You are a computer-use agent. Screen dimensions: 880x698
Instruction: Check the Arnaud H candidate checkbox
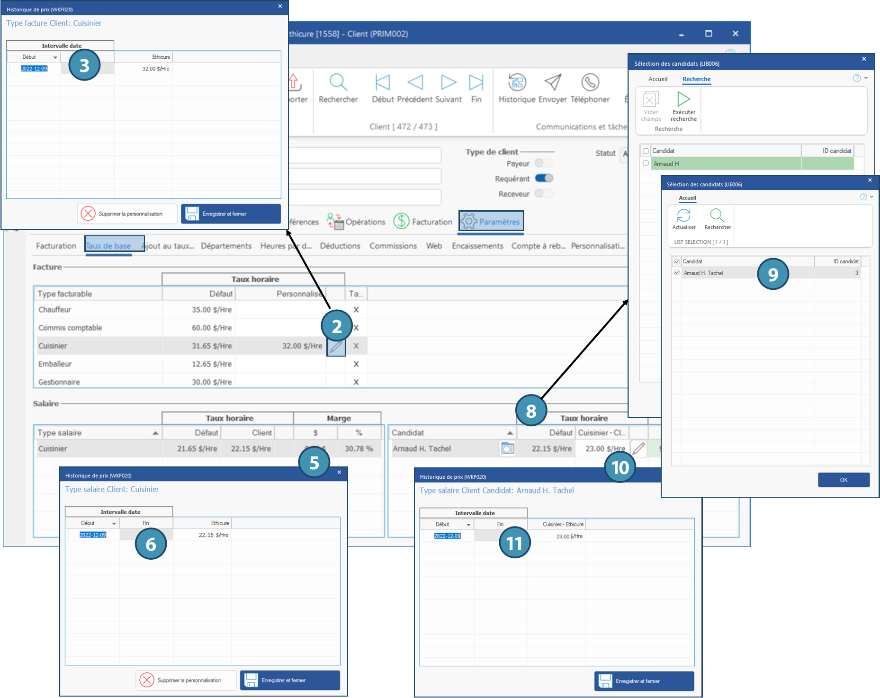pyautogui.click(x=646, y=163)
